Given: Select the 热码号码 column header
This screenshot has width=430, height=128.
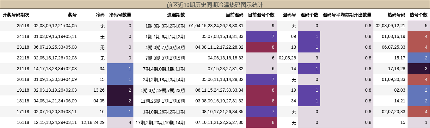Looking at the screenshot, I should (x=396, y=15).
